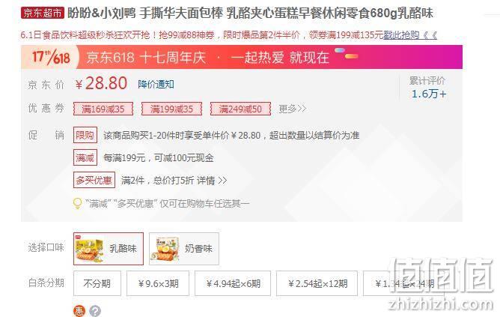The image size is (500, 317).
Task: Claim the 满169减35 coupon
Action: (x=103, y=109)
